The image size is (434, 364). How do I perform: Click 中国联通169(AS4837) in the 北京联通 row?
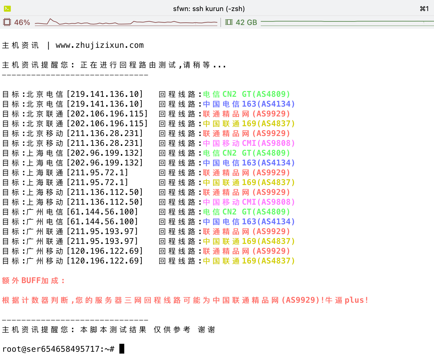coord(249,123)
